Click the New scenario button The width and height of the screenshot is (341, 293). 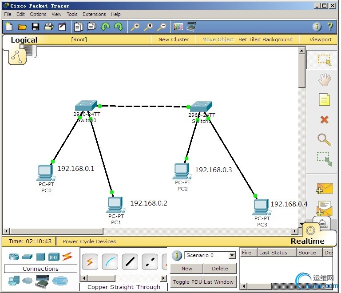[x=186, y=269]
